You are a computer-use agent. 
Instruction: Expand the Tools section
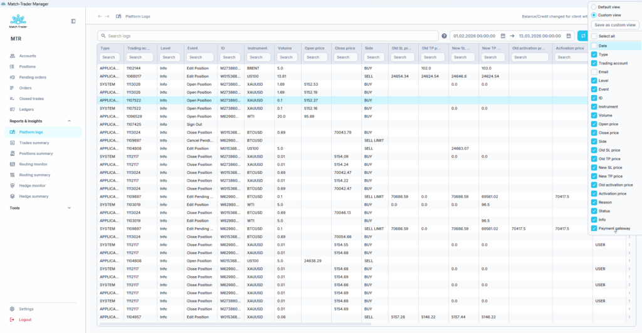(69, 208)
